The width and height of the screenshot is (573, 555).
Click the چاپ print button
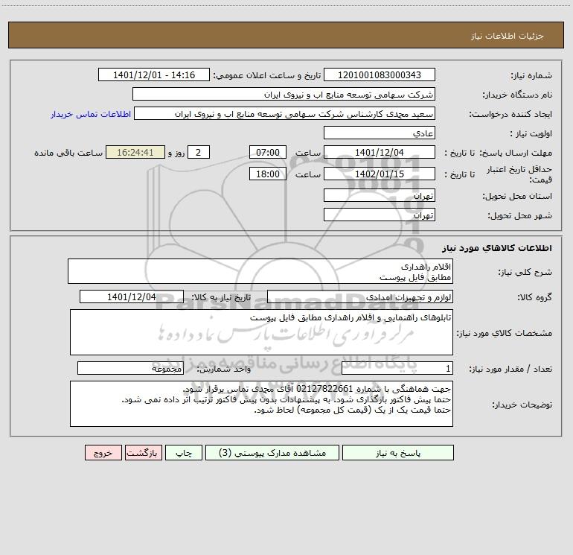pos(184,453)
